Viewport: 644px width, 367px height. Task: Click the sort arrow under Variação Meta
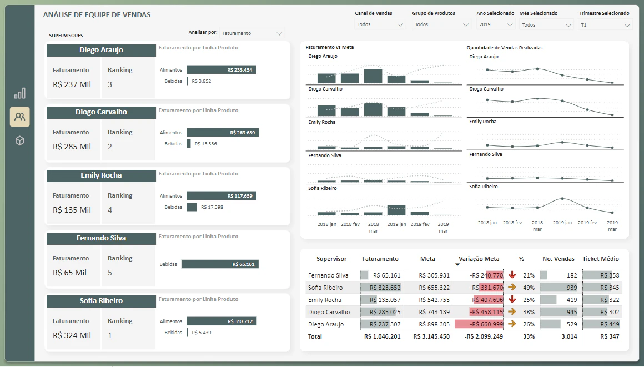click(457, 265)
